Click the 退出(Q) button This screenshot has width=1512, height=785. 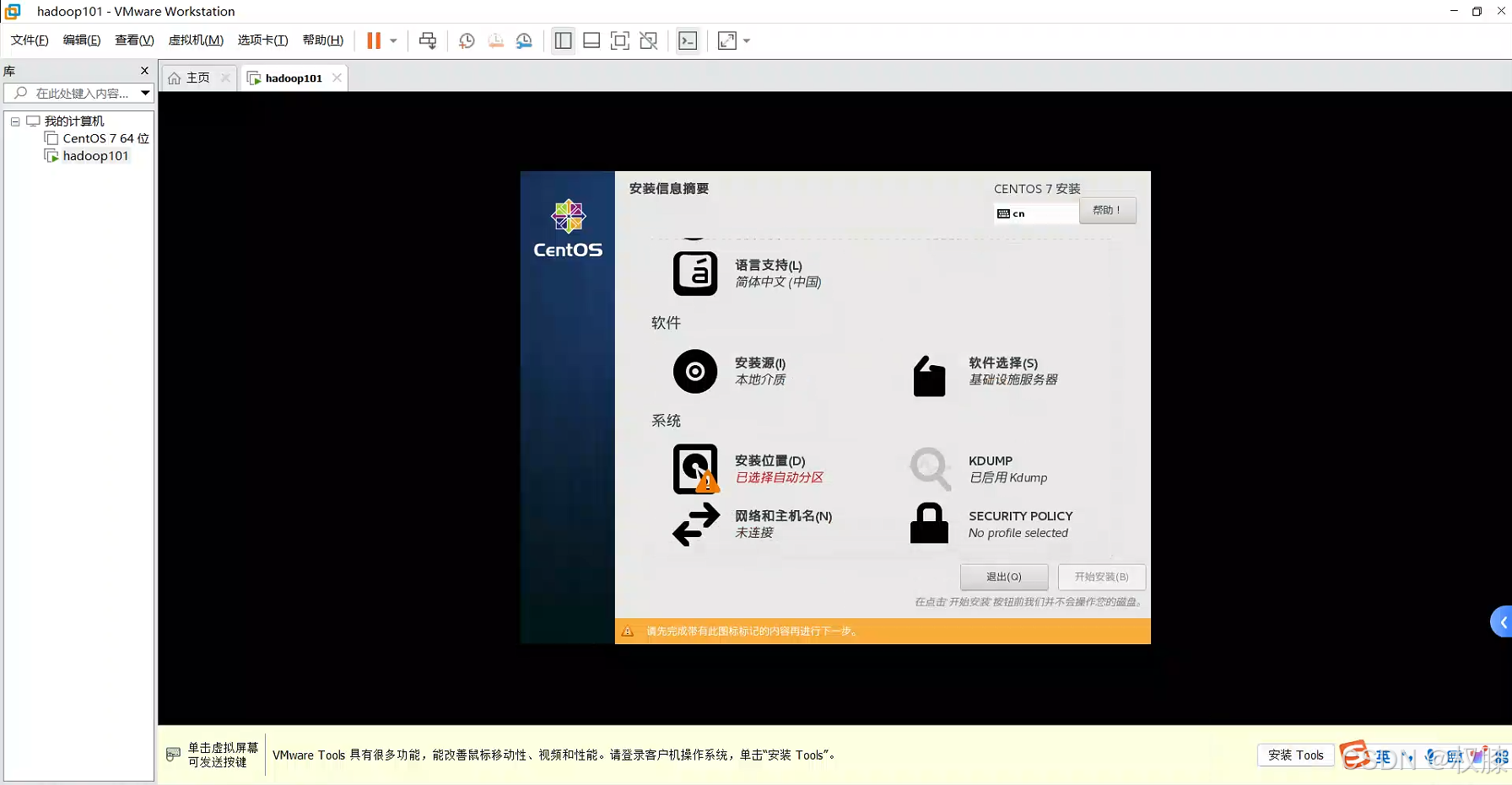click(1004, 577)
